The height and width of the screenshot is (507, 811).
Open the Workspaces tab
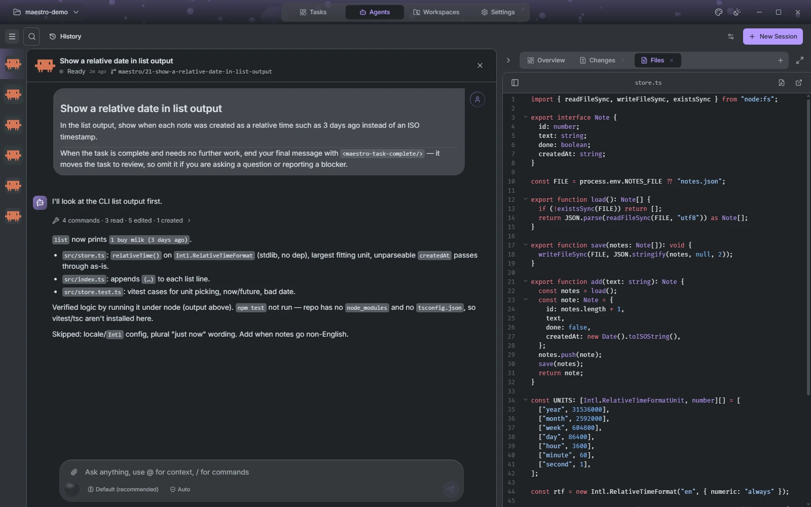436,12
